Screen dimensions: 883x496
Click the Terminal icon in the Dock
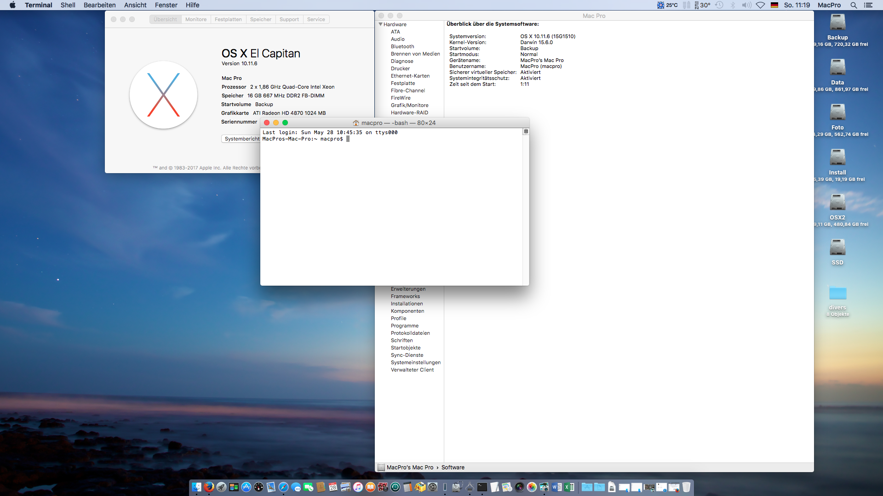coord(482,487)
